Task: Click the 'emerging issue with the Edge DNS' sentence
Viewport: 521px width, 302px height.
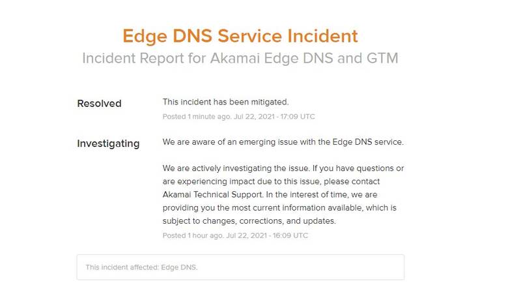Action: click(x=283, y=142)
